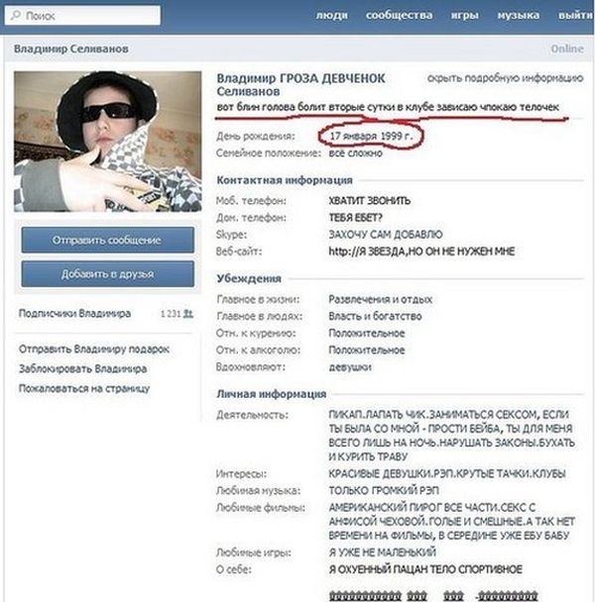
Task: Open the музыка section
Action: (518, 16)
